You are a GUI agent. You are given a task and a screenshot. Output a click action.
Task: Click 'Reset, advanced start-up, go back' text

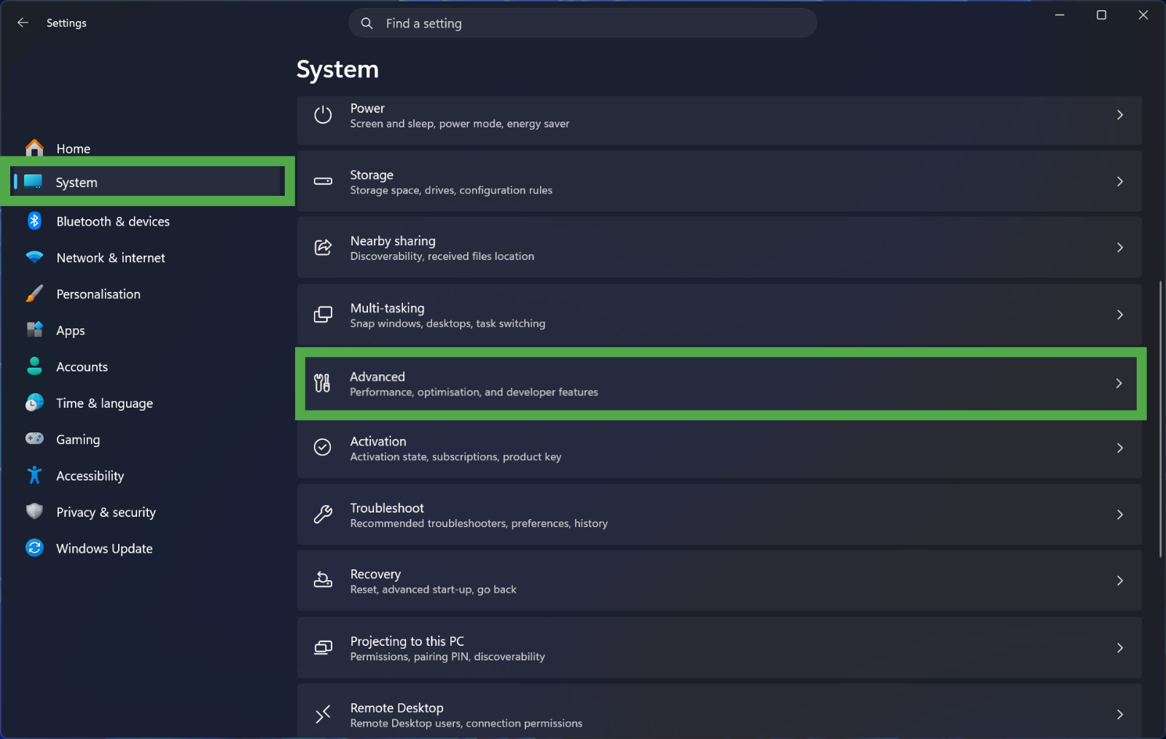433,590
